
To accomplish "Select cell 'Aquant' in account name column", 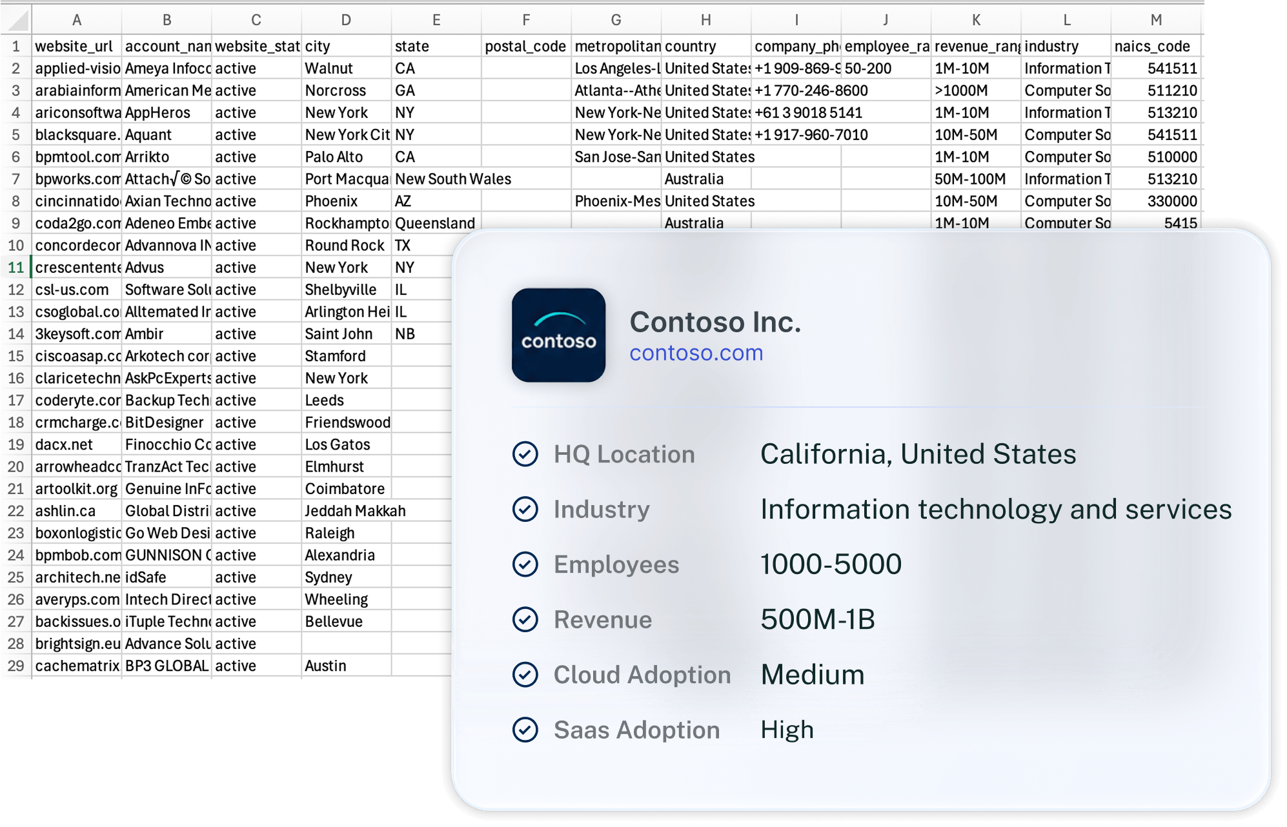I will [x=167, y=135].
